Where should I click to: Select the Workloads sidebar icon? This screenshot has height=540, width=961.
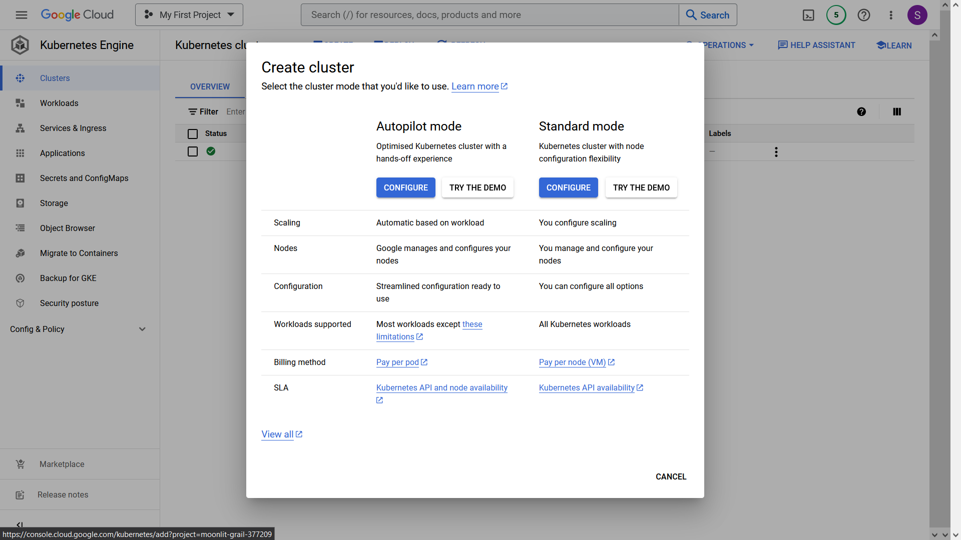click(20, 103)
